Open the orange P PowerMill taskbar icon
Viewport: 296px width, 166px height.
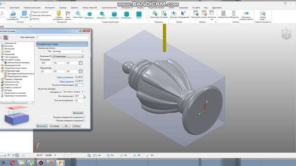pos(60,163)
